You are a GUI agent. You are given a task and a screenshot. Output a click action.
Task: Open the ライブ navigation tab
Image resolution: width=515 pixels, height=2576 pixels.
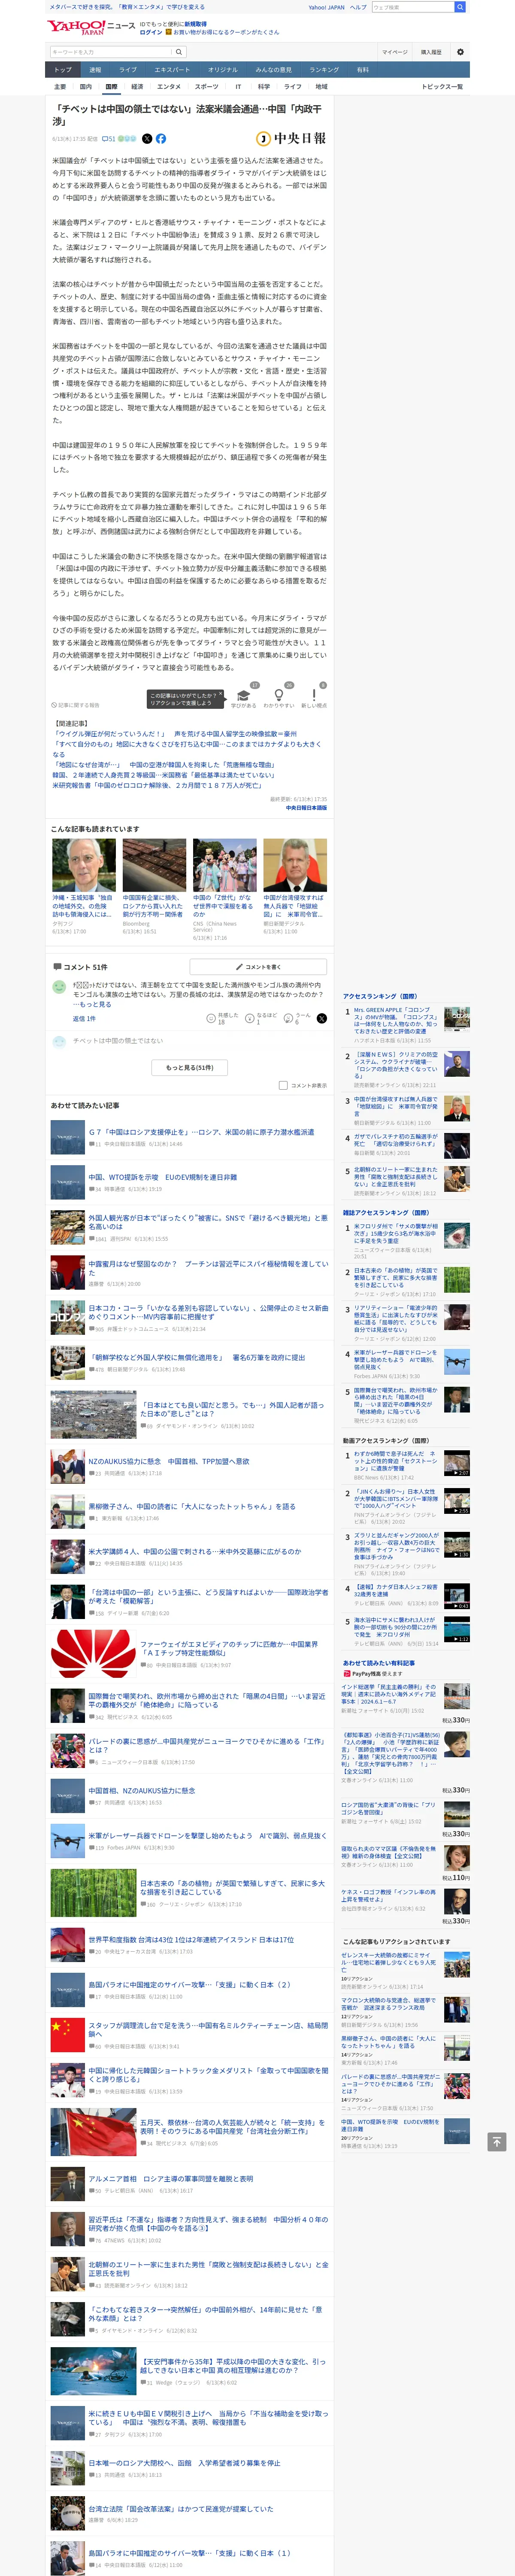tap(128, 70)
